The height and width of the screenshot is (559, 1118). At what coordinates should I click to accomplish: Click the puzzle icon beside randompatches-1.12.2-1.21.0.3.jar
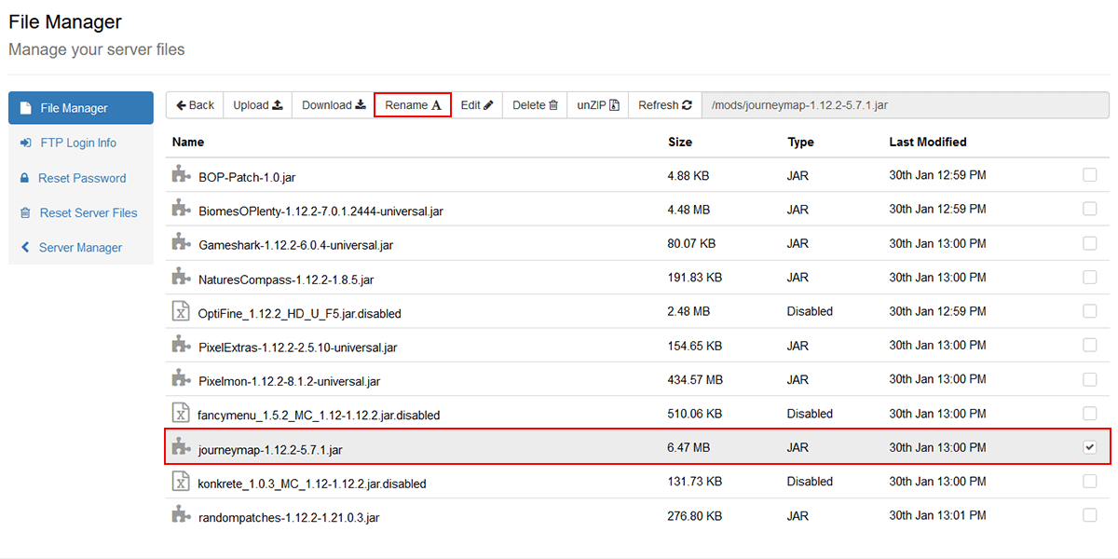(181, 515)
